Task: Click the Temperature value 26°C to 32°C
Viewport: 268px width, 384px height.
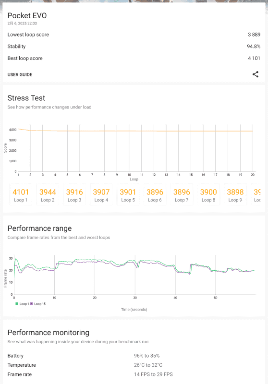Action: pos(148,365)
